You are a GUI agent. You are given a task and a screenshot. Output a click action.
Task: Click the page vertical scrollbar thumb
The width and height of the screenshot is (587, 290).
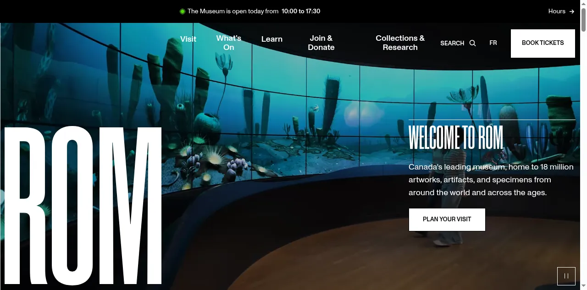point(583,19)
